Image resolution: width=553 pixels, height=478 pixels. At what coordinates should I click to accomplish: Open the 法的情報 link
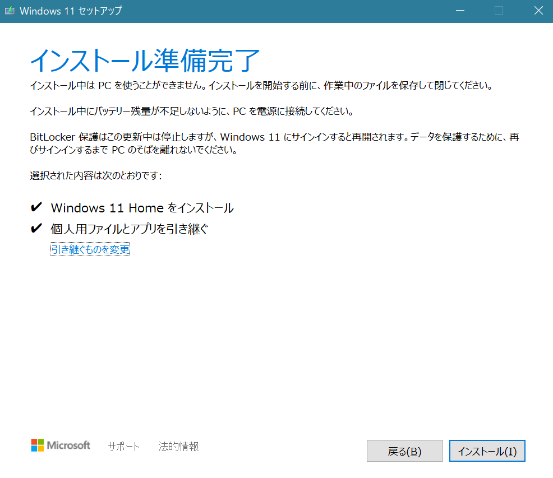coord(178,446)
